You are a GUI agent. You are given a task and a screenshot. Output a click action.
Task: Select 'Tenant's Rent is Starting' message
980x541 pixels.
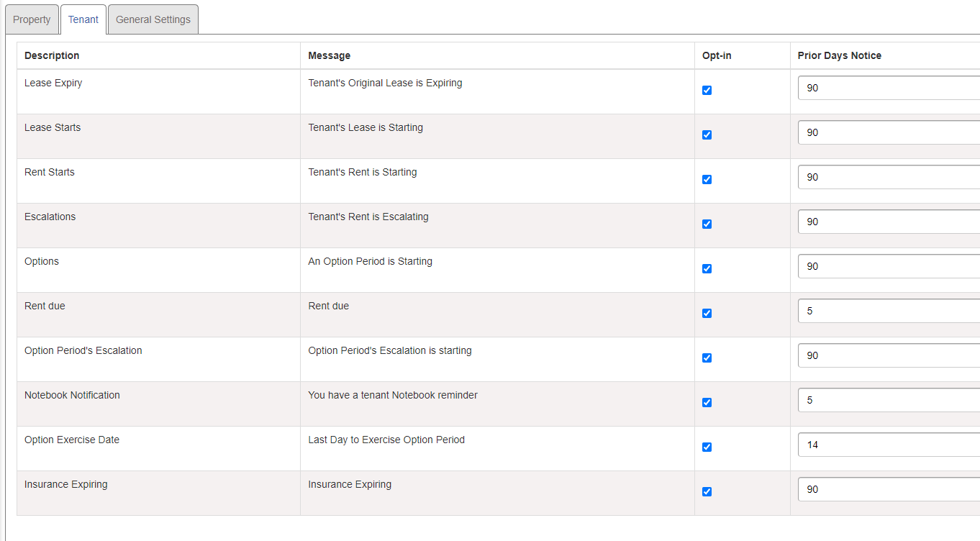(x=363, y=172)
